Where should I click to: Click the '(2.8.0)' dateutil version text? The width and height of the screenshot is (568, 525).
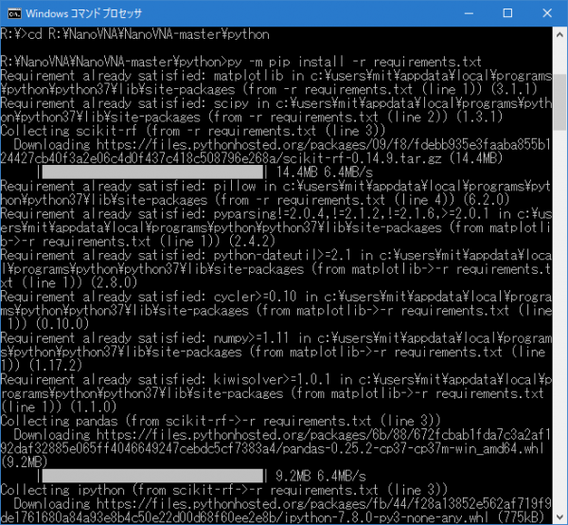115,282
